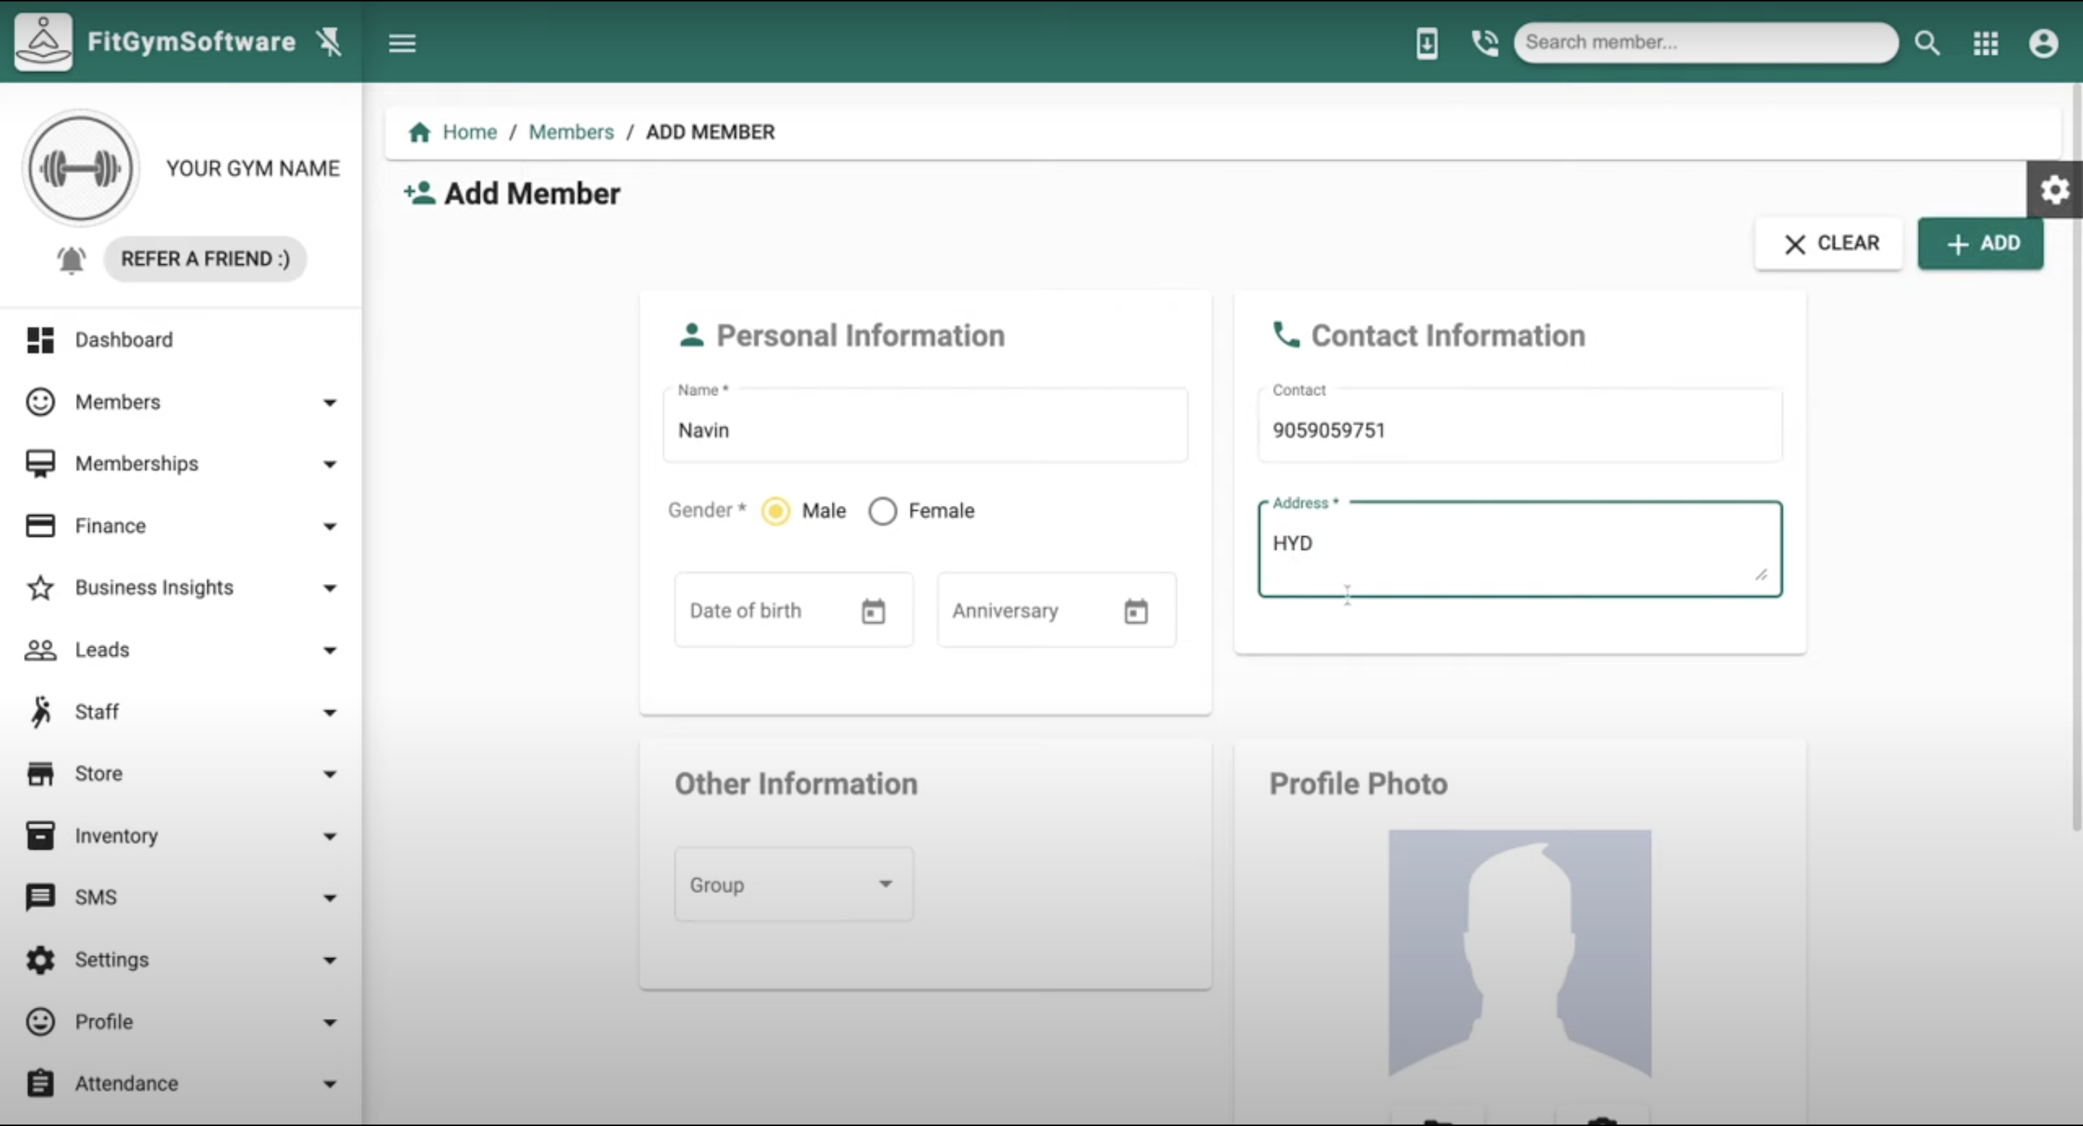Click the Search member input field
Screen dimensions: 2083x1126
[x=1706, y=43]
